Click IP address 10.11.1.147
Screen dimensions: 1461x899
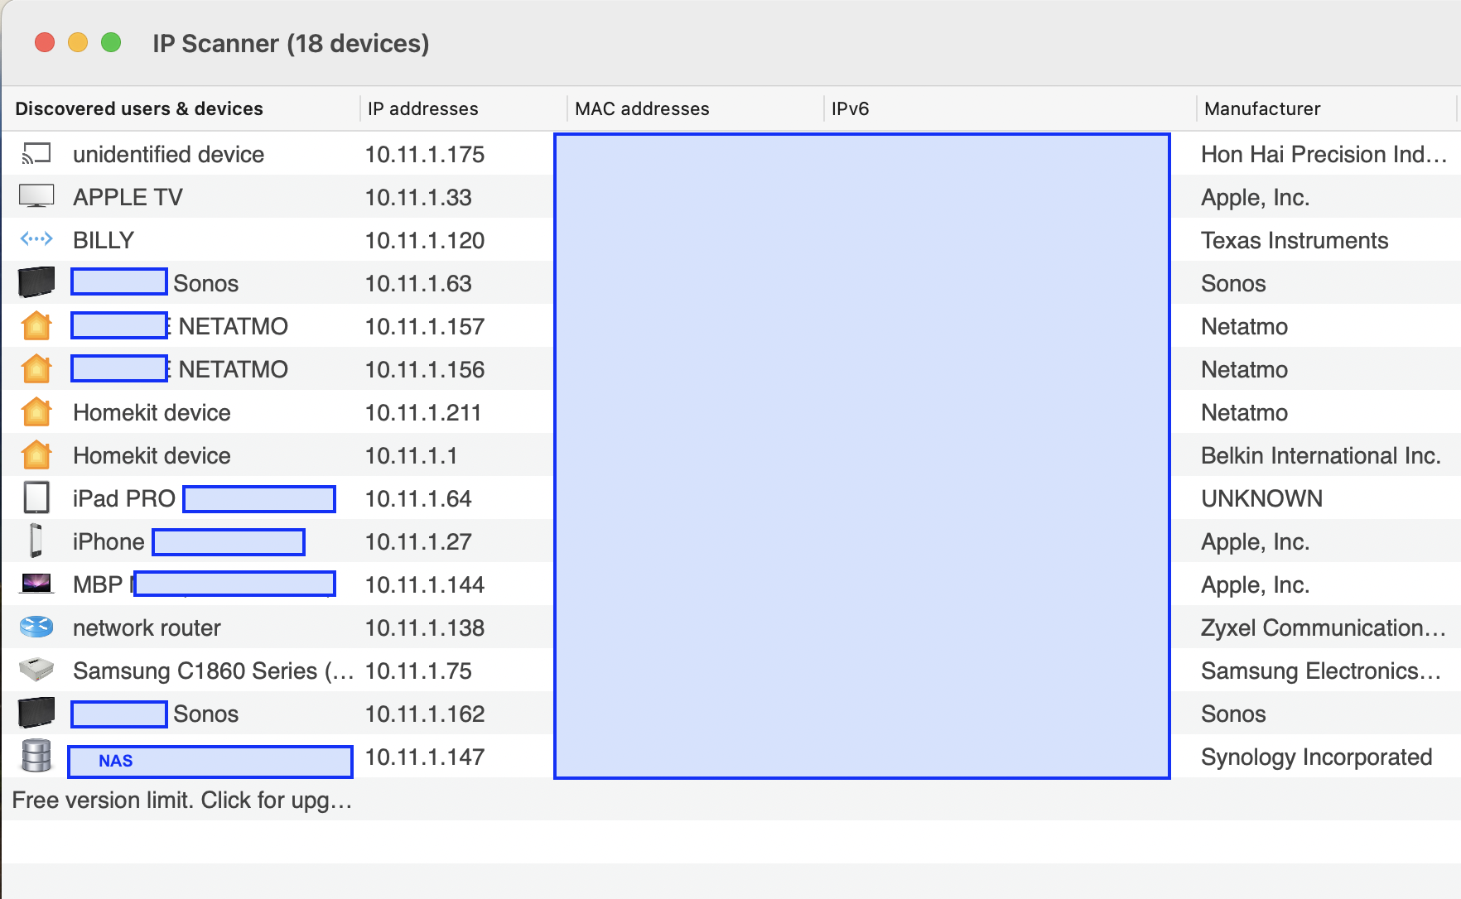click(425, 757)
